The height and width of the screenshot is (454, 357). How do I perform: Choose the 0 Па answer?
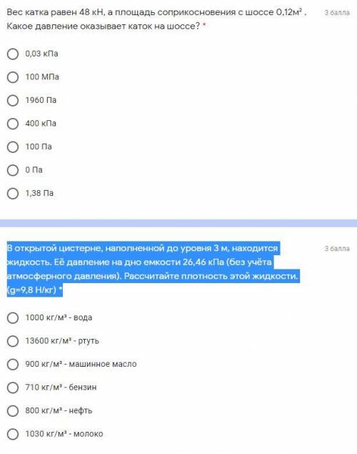(13, 170)
